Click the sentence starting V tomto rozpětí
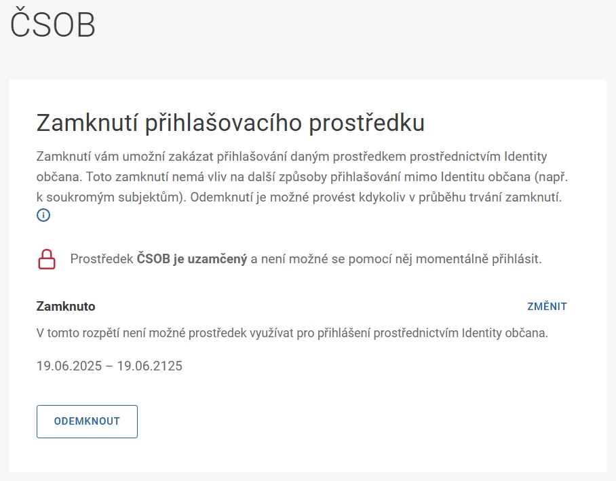Screen dimensions: 616x481 pos(292,333)
